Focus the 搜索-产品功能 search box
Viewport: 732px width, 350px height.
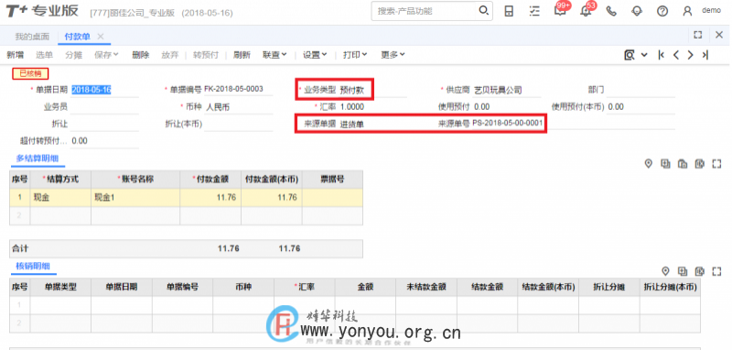pos(425,11)
